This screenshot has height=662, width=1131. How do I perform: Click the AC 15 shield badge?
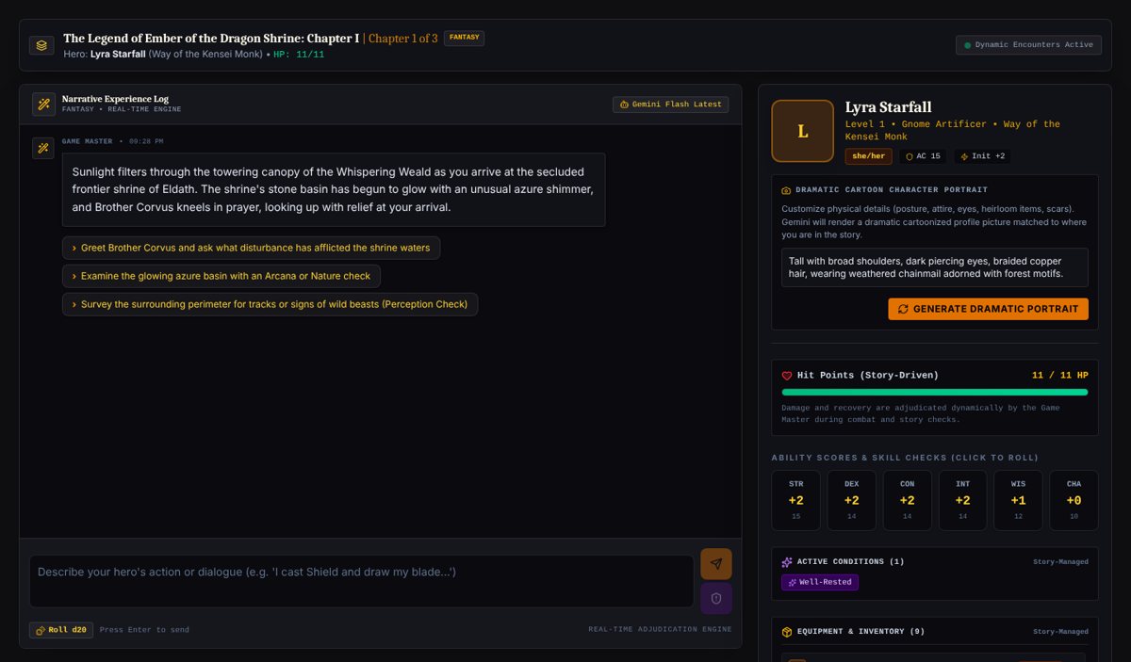point(923,156)
